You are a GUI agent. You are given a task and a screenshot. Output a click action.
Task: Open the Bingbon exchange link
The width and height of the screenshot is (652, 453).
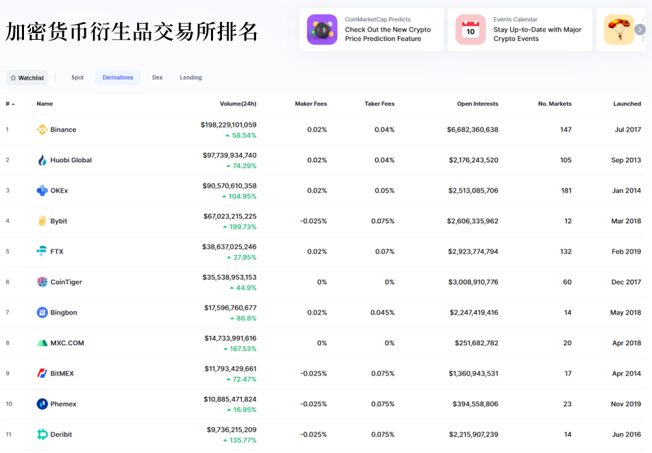coord(64,313)
